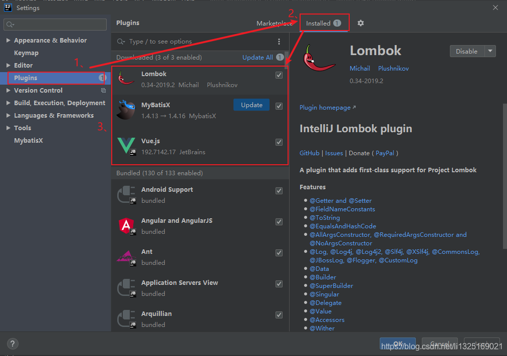
Task: Switch to the Installed tab
Action: pos(324,23)
